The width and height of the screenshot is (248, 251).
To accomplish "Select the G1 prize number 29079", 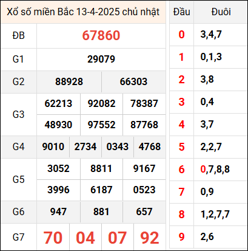I will click(x=101, y=59).
